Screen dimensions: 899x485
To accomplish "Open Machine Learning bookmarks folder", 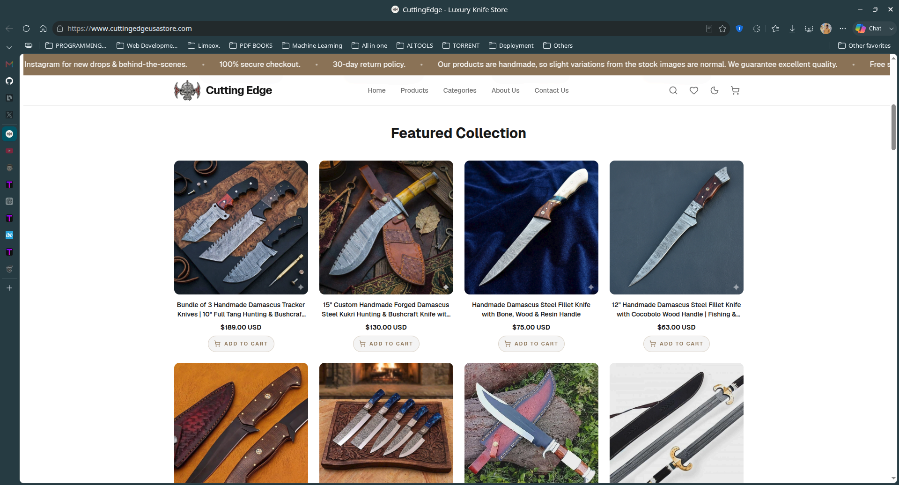I will click(x=312, y=45).
